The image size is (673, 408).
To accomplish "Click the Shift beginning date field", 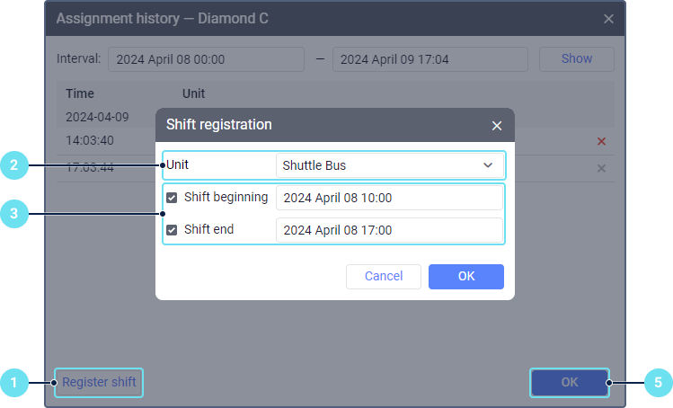I will pos(389,198).
